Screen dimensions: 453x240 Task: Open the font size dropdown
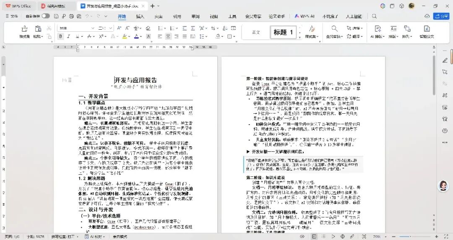[x=111, y=28]
